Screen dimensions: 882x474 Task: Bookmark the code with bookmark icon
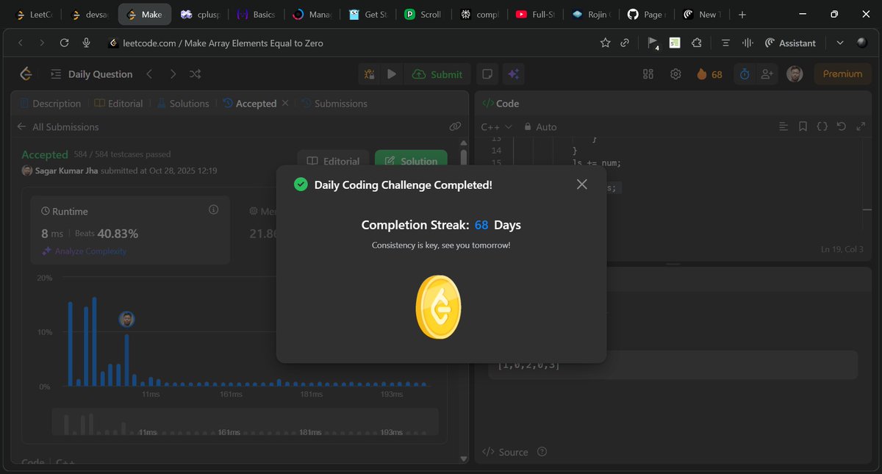pyautogui.click(x=803, y=126)
